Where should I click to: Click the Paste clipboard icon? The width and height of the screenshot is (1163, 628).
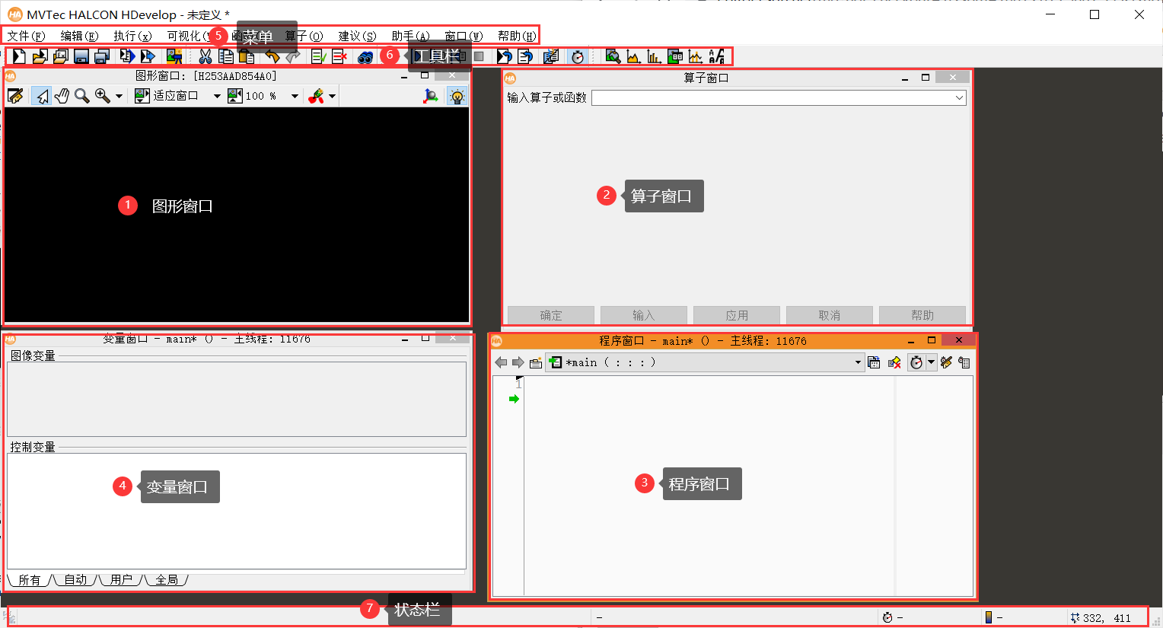click(247, 56)
